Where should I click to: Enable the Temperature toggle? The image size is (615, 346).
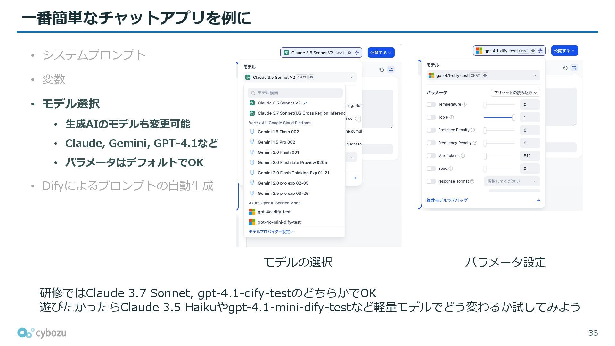coord(431,104)
